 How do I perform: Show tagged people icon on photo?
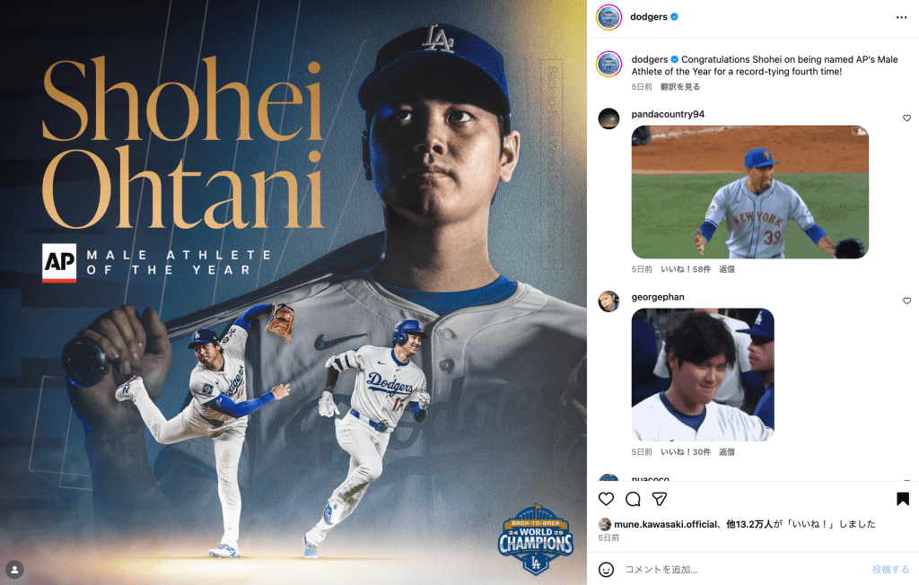tap(14, 569)
